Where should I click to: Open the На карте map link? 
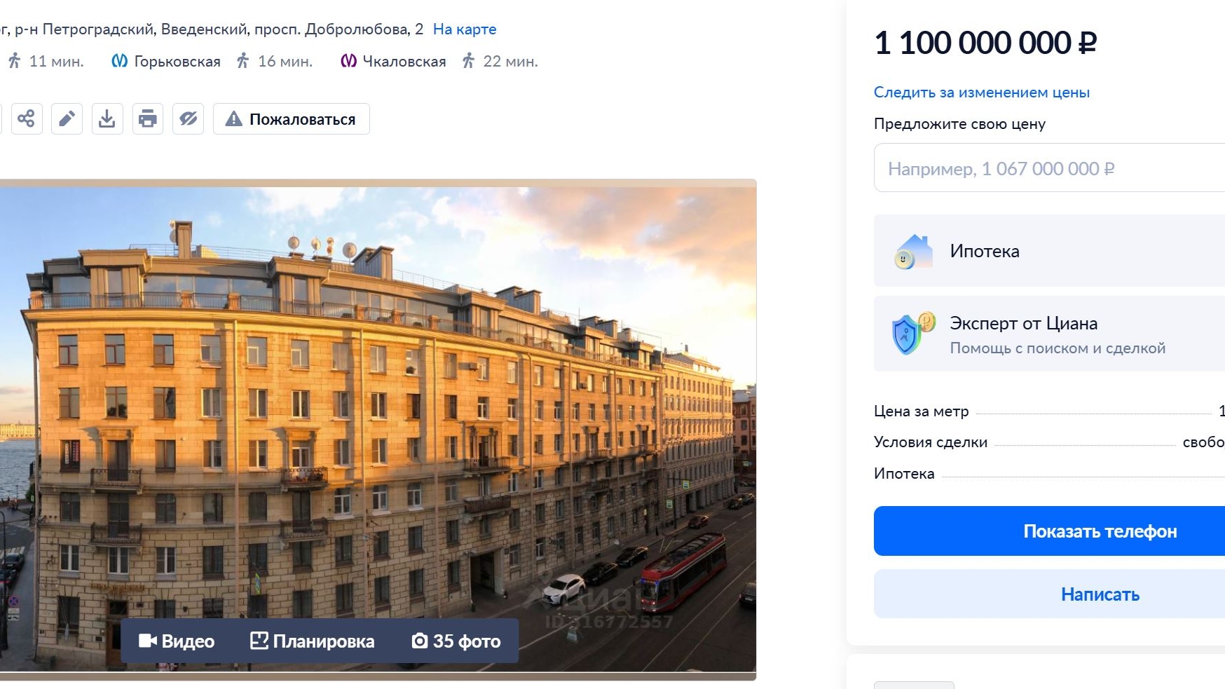tap(465, 29)
